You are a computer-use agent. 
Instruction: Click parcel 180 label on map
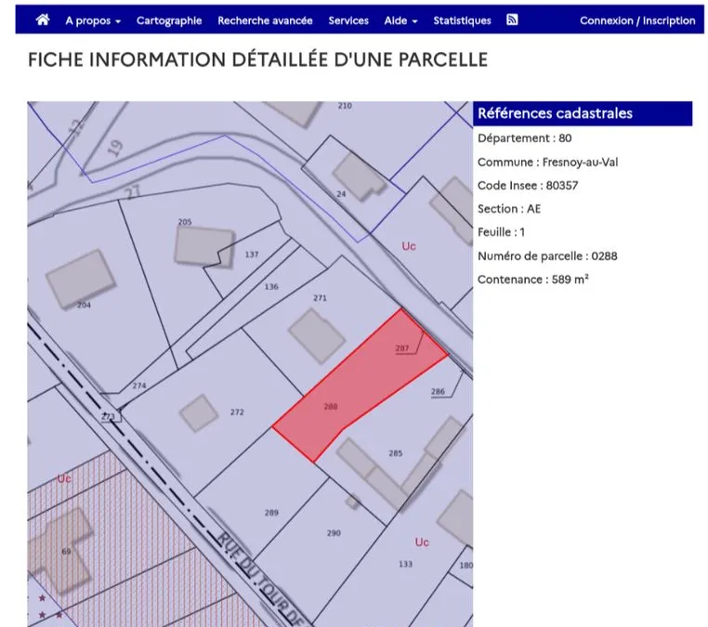tap(466, 565)
